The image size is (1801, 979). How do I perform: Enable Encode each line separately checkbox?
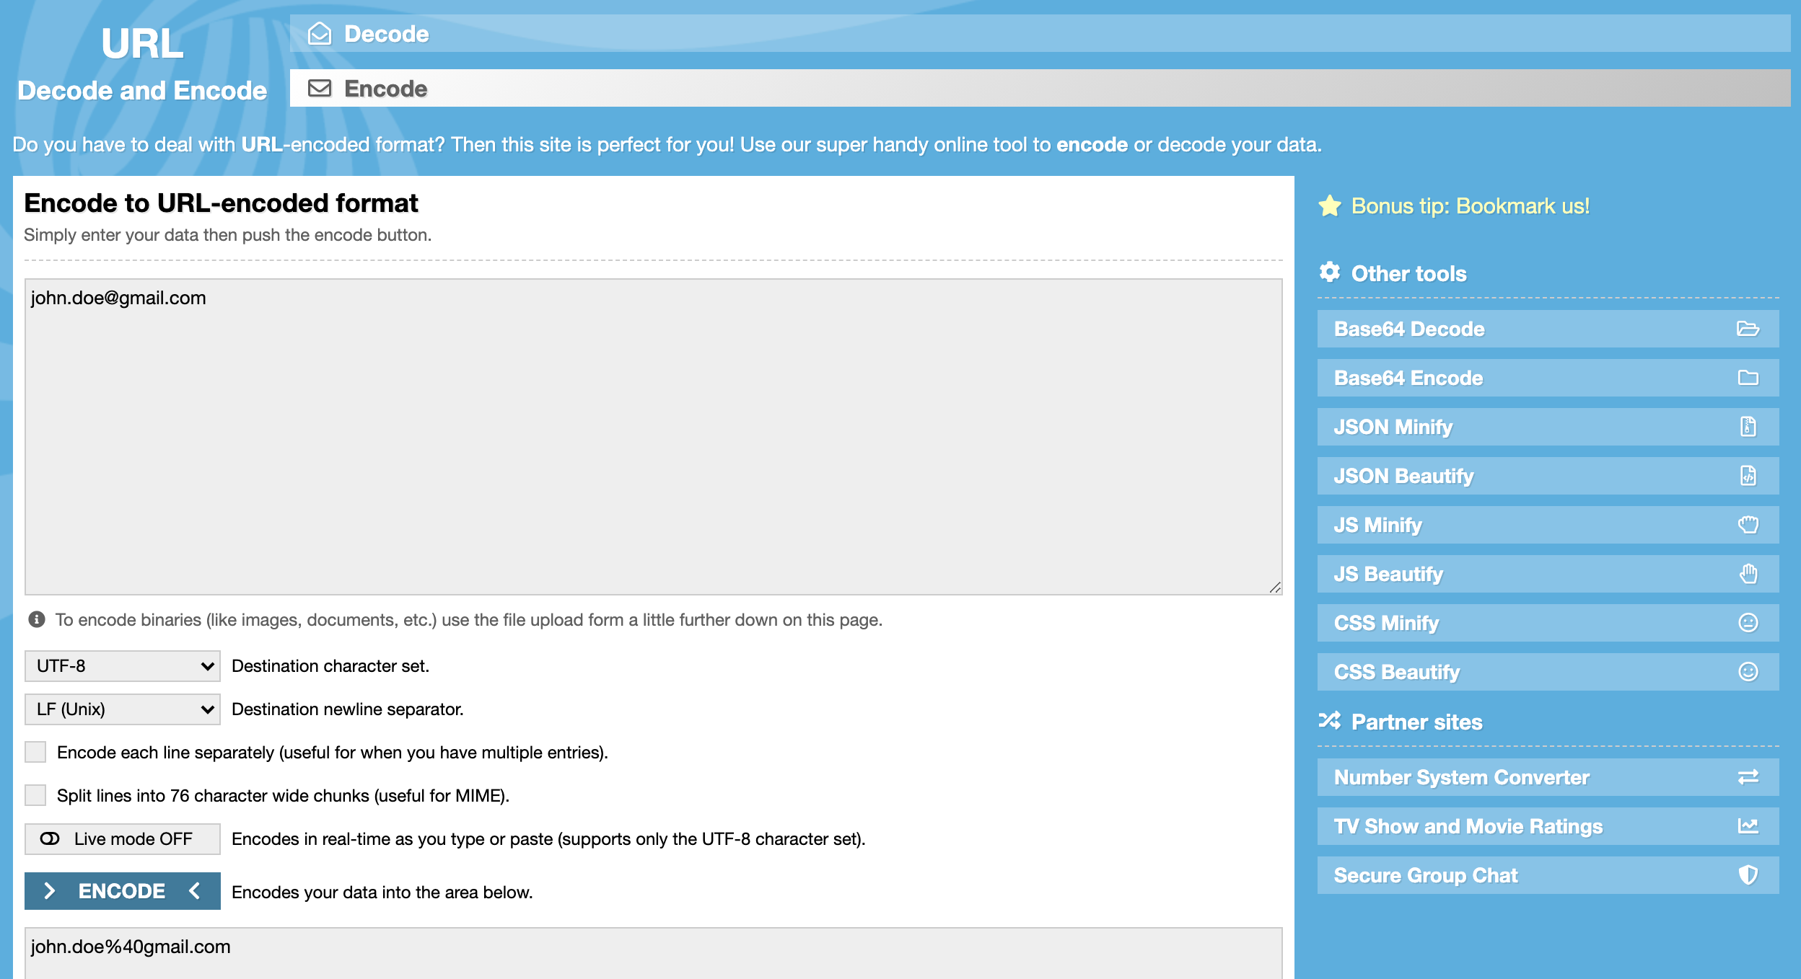(x=35, y=752)
